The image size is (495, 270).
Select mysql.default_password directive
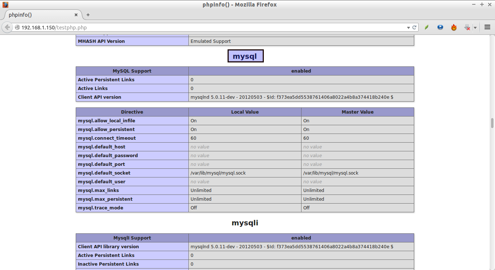pos(108,156)
